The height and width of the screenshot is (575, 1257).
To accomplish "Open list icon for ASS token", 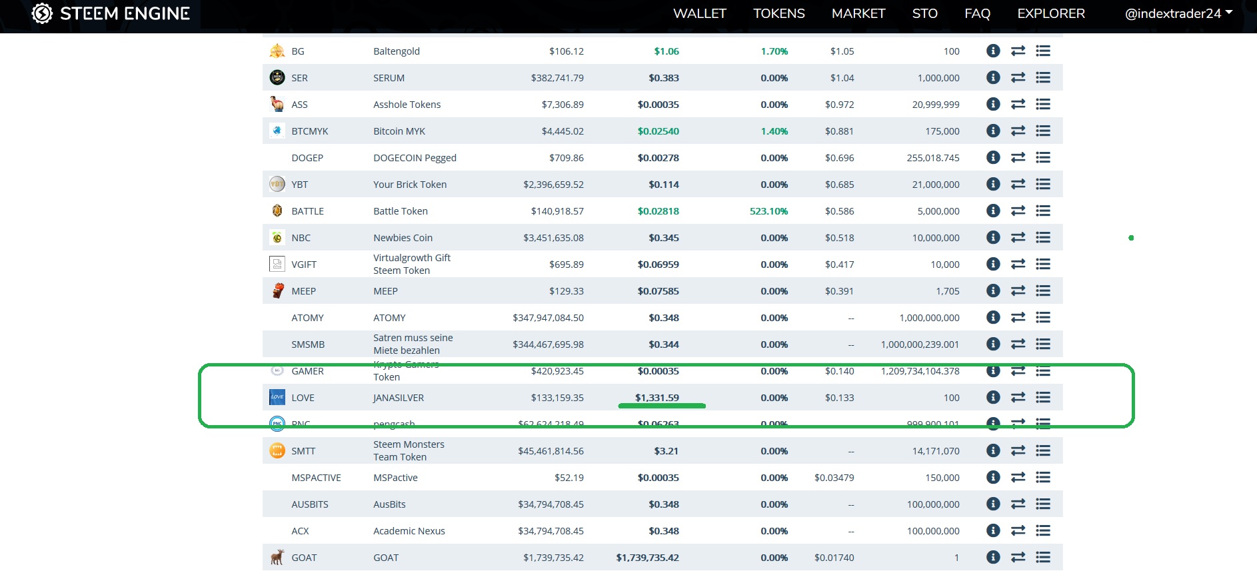I will click(x=1043, y=104).
